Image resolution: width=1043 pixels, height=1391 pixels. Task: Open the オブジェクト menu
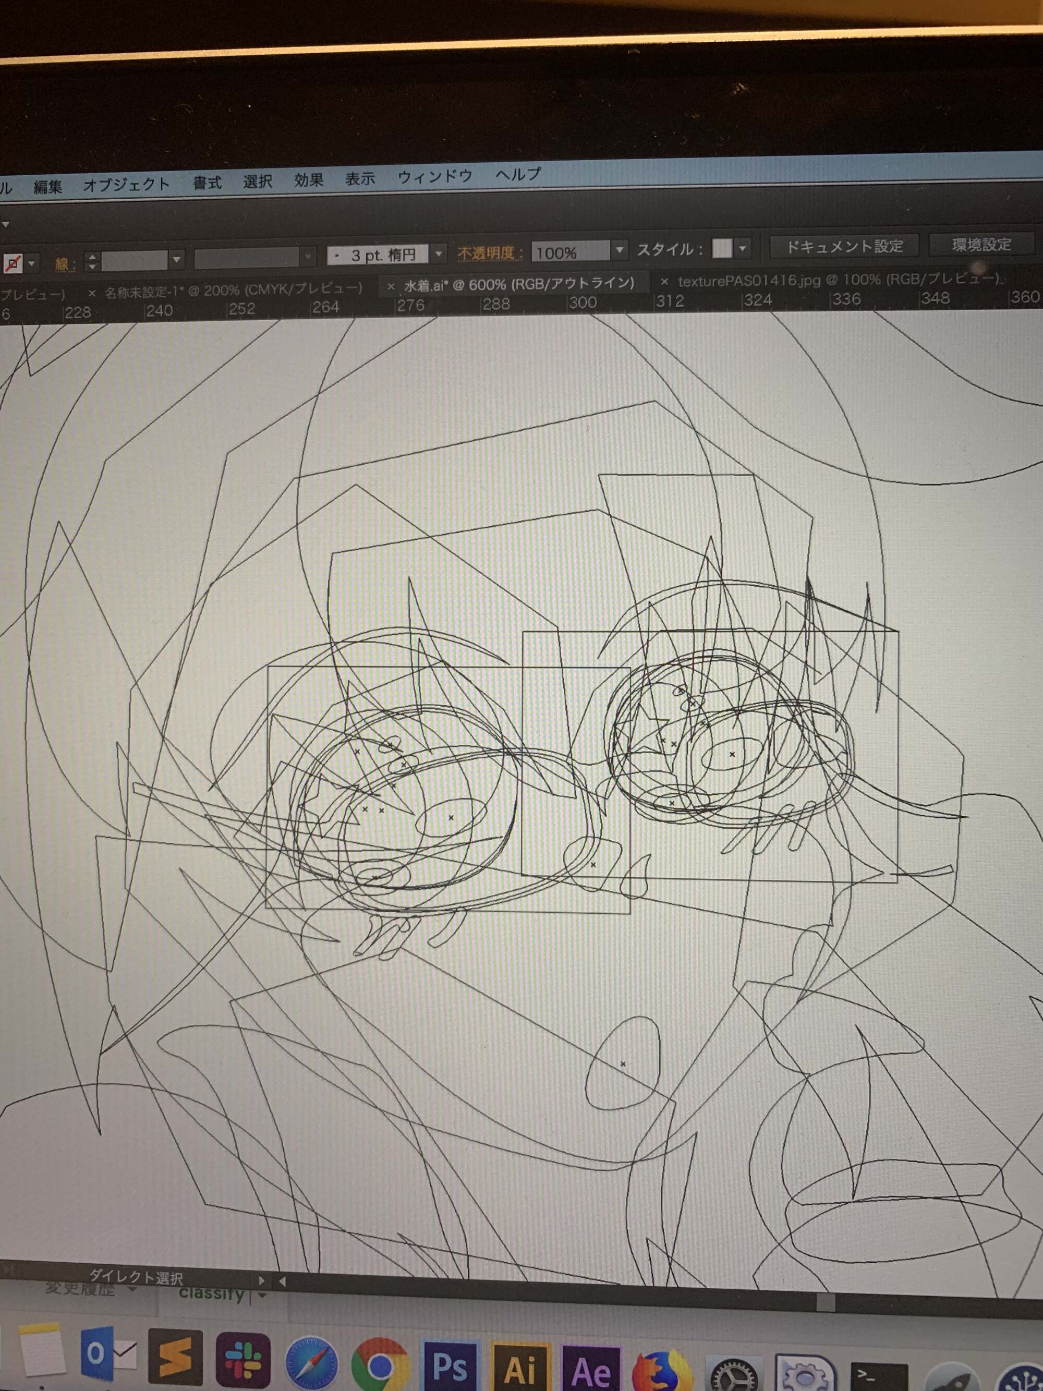[x=126, y=185]
